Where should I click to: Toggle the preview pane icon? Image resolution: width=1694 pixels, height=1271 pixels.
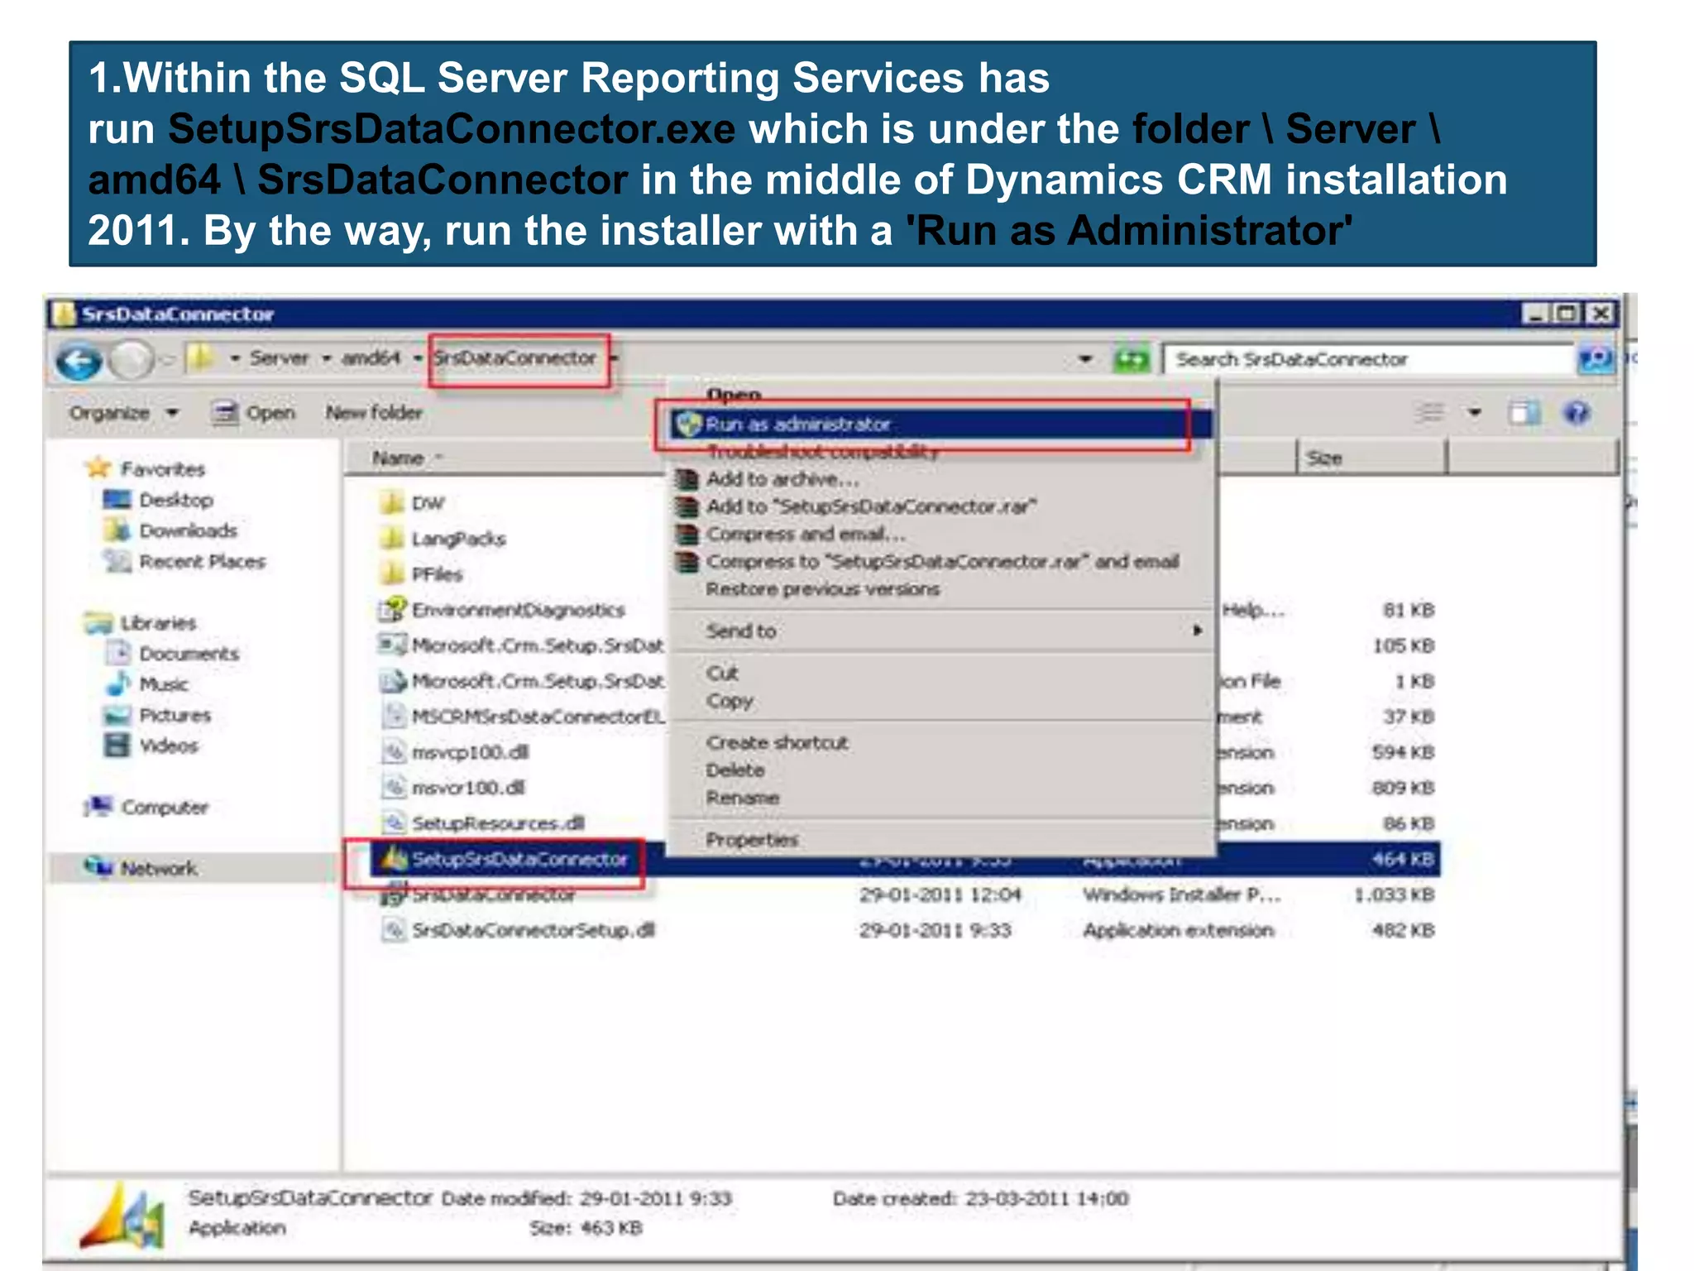pos(1524,412)
